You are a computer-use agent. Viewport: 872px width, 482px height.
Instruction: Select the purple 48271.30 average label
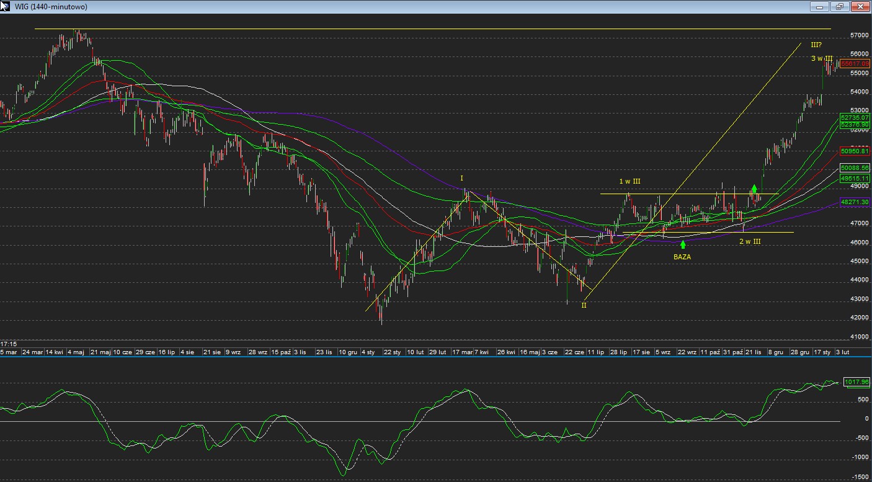(855, 202)
